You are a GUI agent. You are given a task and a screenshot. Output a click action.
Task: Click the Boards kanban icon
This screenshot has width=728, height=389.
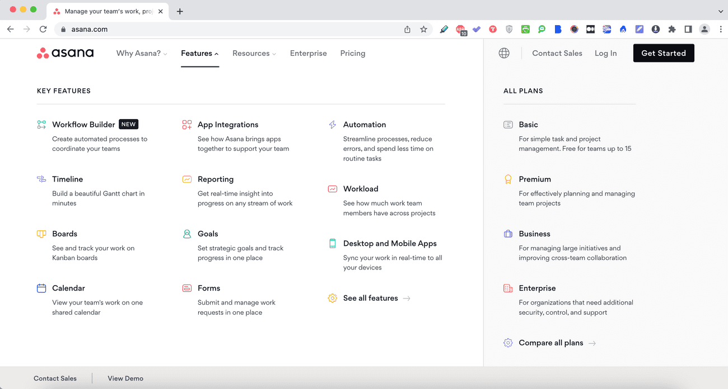(x=41, y=234)
